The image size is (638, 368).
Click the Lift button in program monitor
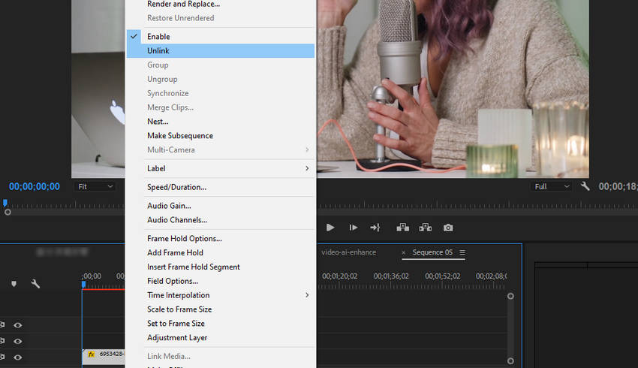point(403,228)
